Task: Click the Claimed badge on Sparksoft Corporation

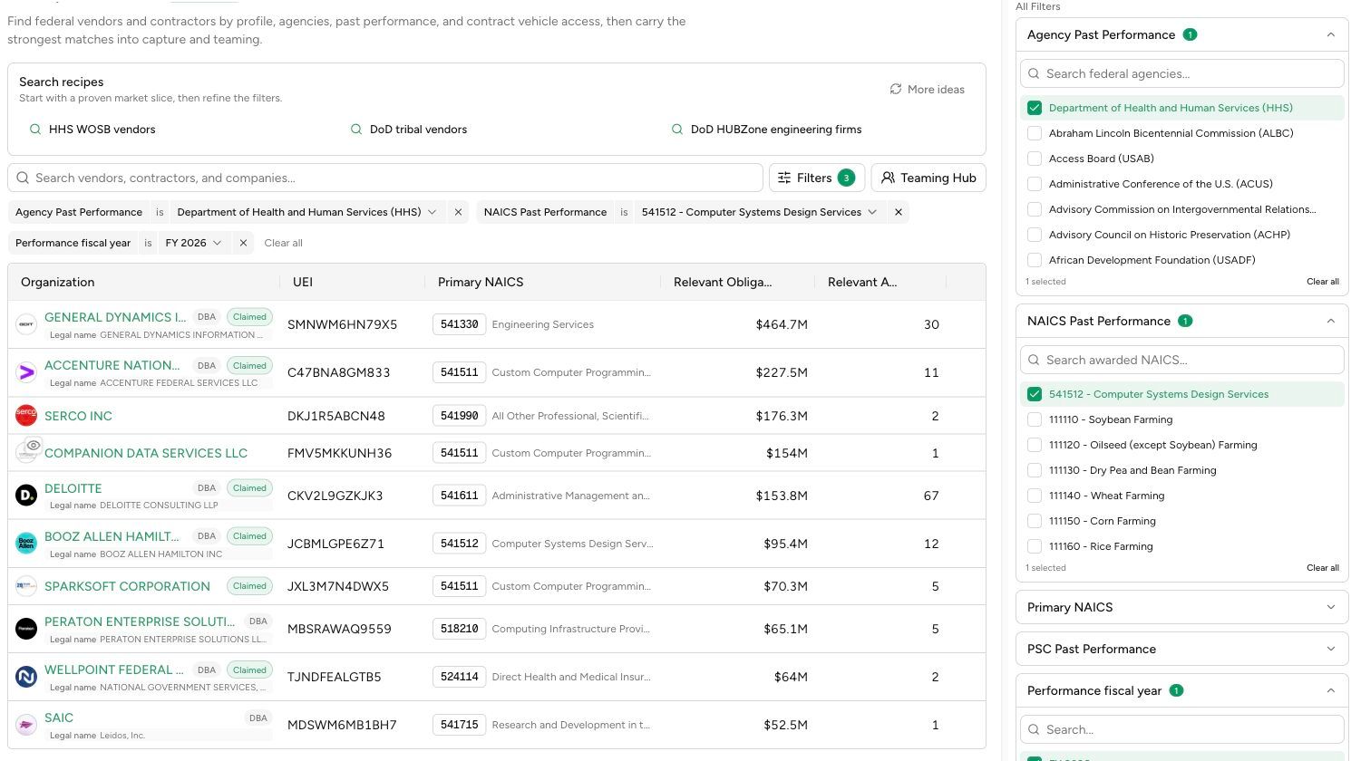Action: [x=249, y=586]
